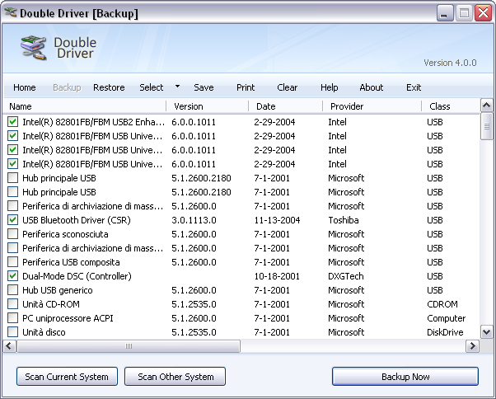496x399 pixels.
Task: Click the horizontal scrollbar left arrow
Action: tap(9, 346)
